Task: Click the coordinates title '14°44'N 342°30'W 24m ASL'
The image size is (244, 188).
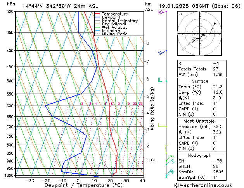Action: click(60, 6)
